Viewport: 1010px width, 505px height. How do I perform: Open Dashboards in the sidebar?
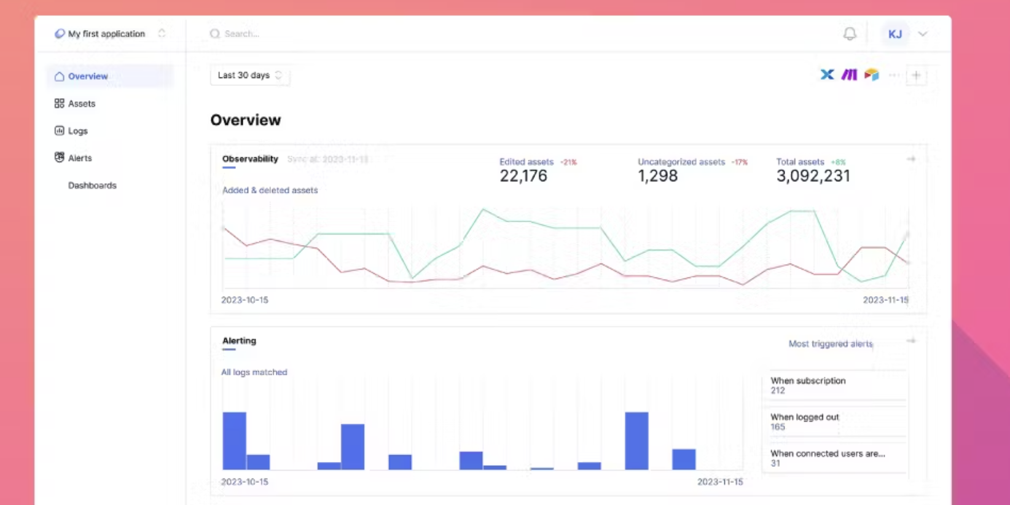[x=92, y=186]
